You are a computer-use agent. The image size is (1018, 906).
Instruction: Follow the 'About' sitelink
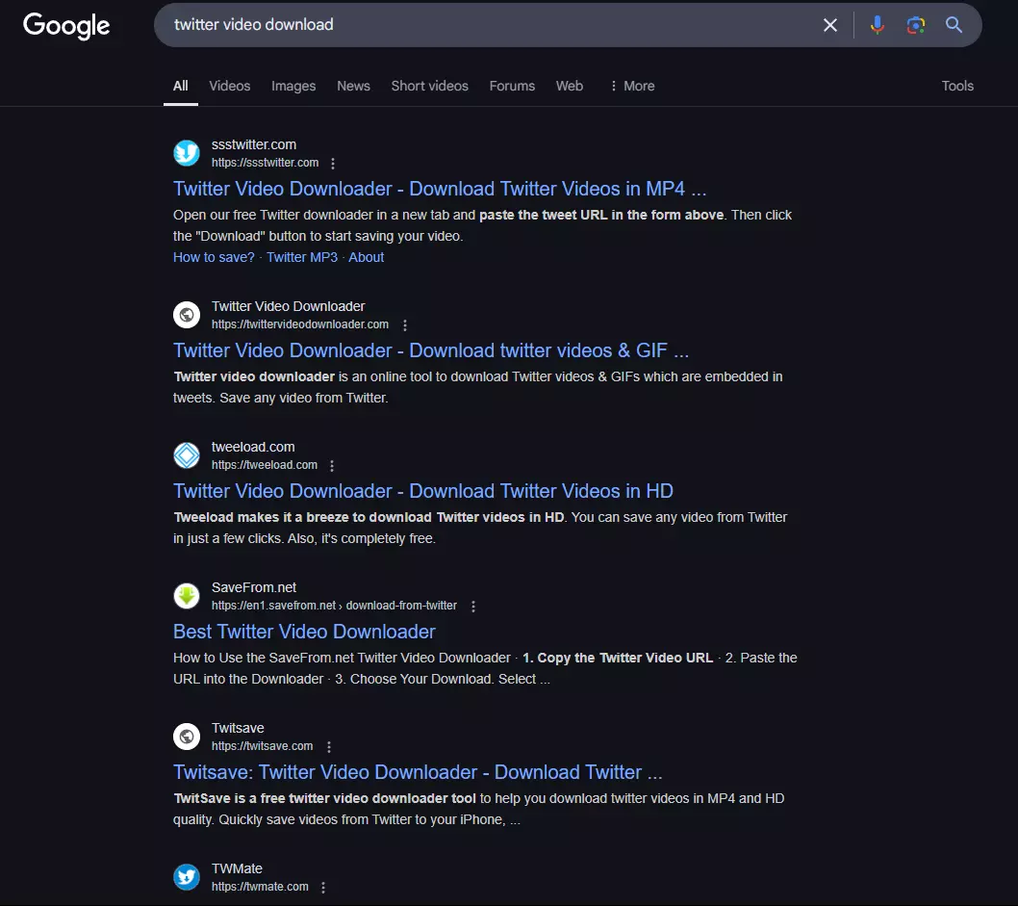[x=367, y=257]
